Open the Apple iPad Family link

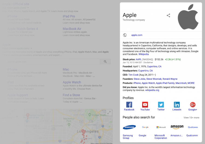pyautogui.click(x=165, y=83)
